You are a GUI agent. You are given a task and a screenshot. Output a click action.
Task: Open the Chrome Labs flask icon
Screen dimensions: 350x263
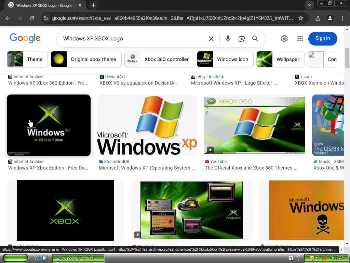318,18
